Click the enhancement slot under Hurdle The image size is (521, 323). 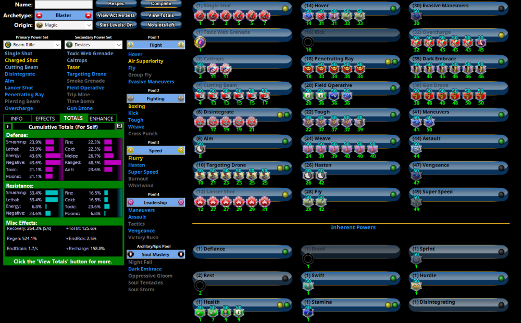416,285
